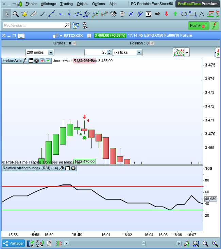Screen dimensions: 221x249
Task: Open the Trading menu
Action: click(x=66, y=4)
